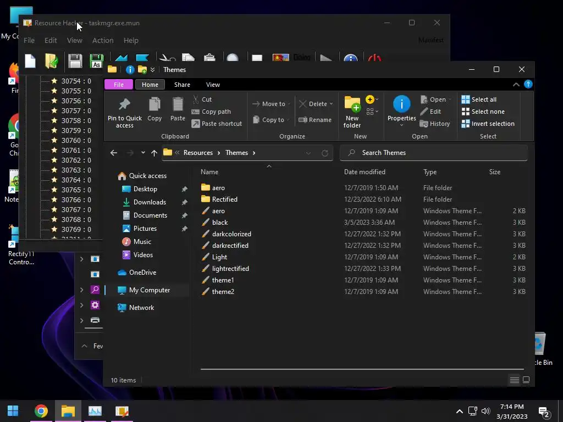Open Explorer's pink File tab
563x422 pixels.
[119, 85]
